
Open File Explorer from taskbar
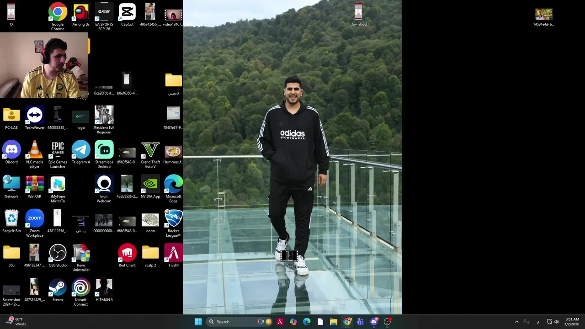[334, 322]
